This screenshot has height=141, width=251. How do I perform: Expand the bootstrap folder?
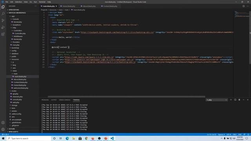(15, 48)
